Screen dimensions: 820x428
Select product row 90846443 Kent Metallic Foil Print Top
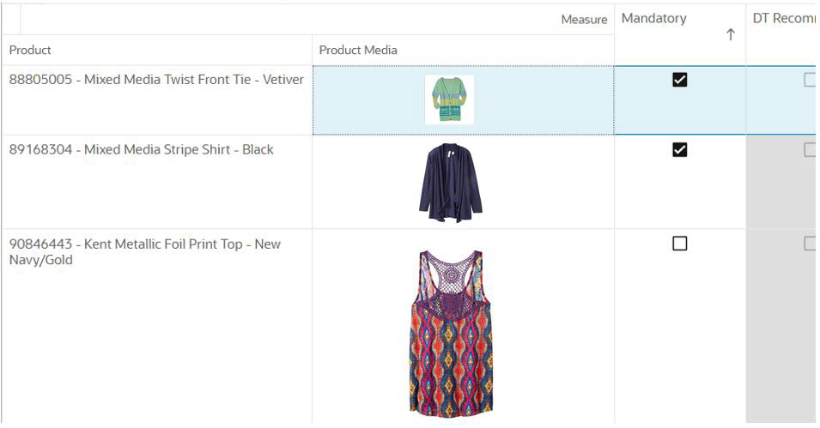(145, 252)
